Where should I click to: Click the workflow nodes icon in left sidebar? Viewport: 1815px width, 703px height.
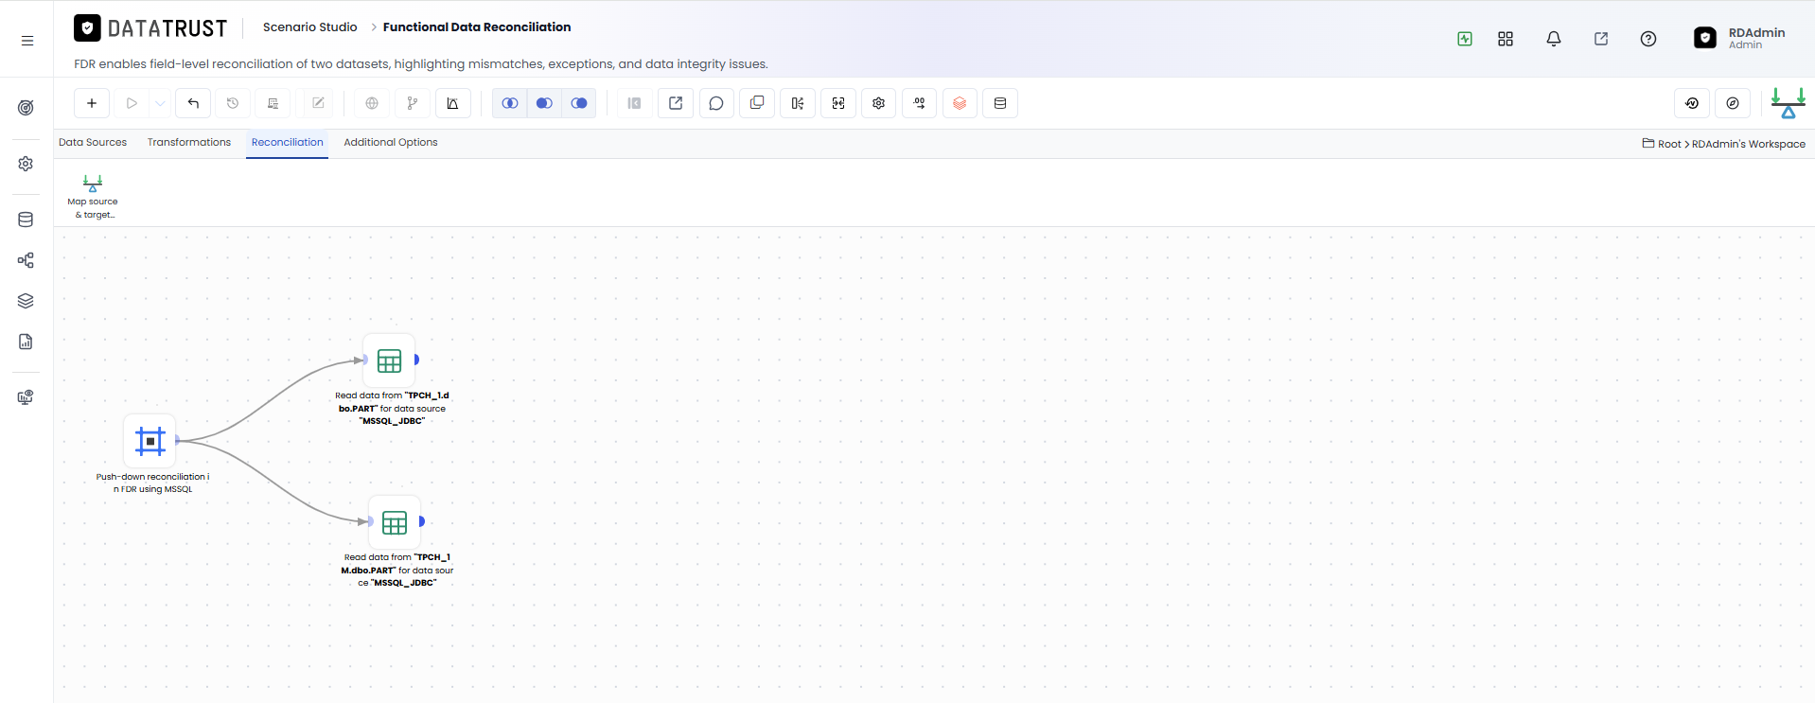coord(26,260)
